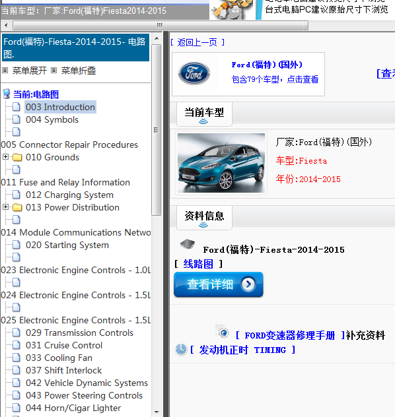Open 014 Module Communications Network
This screenshot has width=395, height=417.
click(76, 232)
